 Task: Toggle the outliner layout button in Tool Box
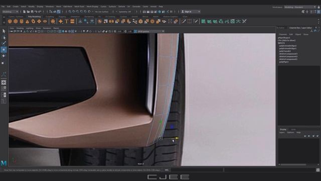4,101
